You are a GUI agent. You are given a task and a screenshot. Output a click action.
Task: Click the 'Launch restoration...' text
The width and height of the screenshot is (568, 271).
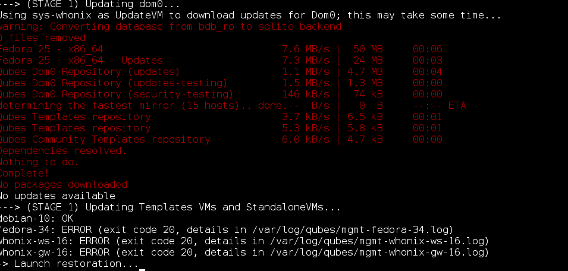(x=76, y=263)
